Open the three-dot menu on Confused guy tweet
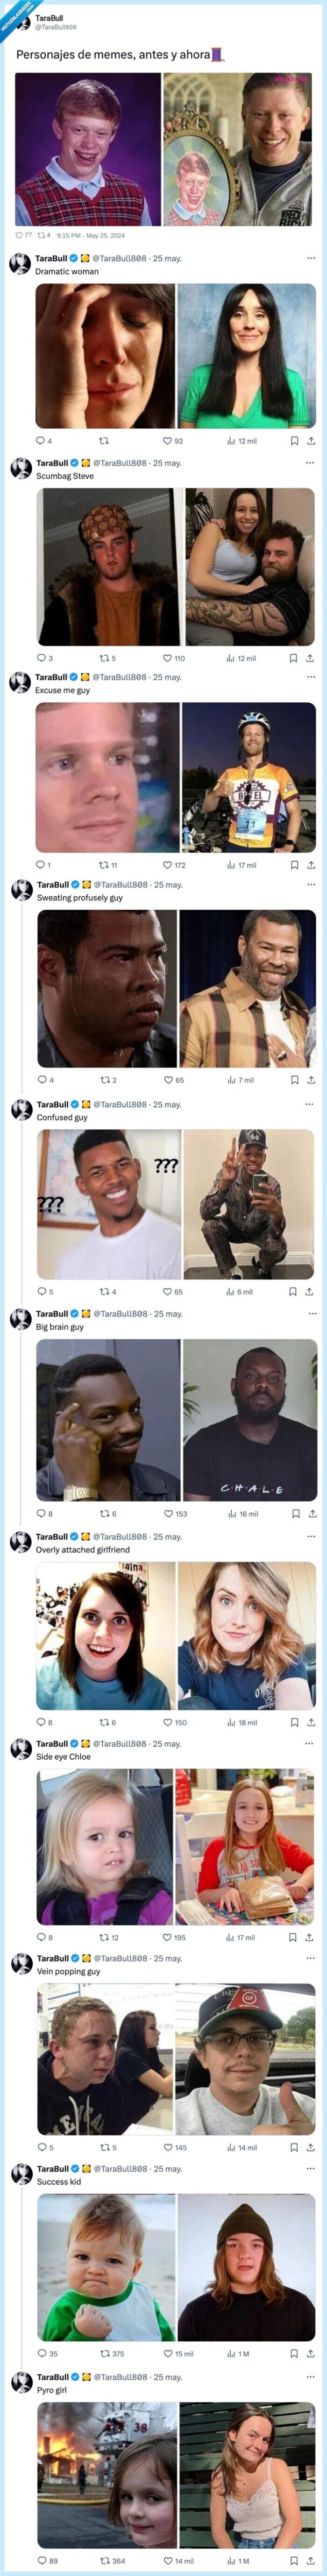 311,1105
